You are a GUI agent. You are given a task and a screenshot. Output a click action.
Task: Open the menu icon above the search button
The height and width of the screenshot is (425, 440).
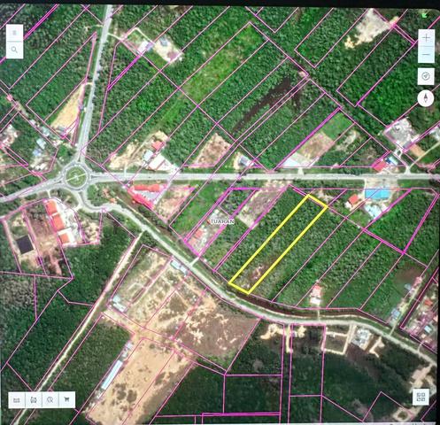[x=14, y=33]
